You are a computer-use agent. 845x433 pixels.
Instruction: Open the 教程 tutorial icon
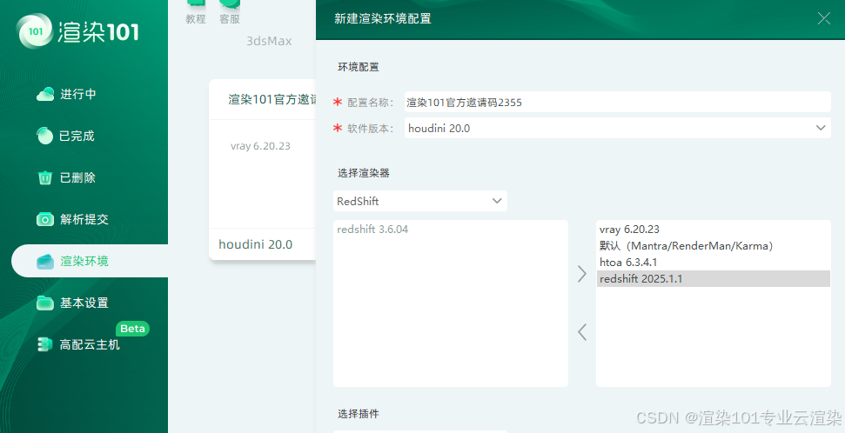(196, 3)
